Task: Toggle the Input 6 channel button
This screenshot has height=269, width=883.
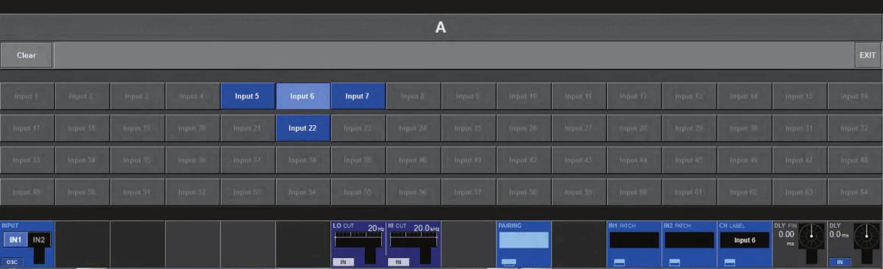Action: tap(302, 96)
